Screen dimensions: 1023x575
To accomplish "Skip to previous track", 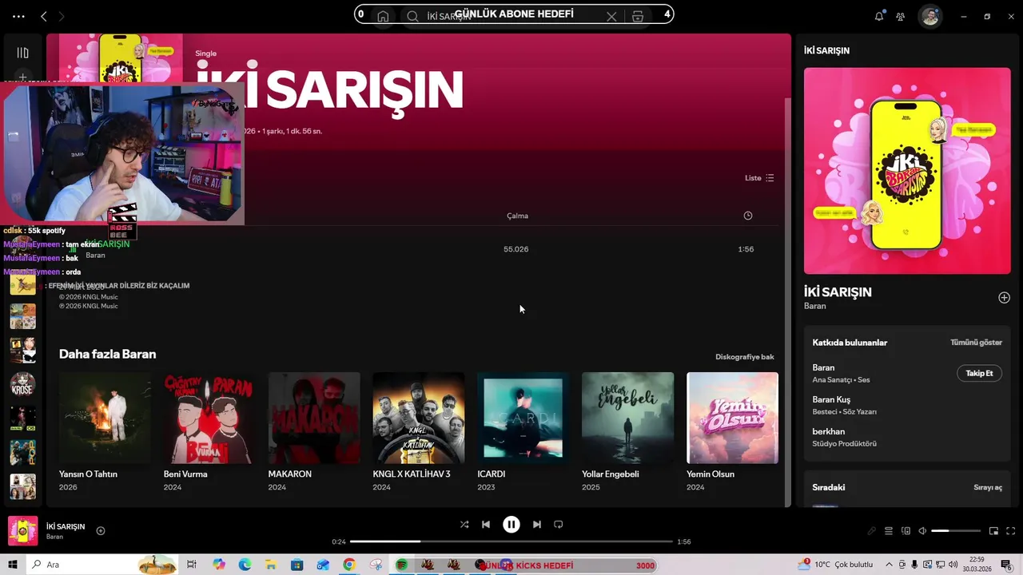I will pyautogui.click(x=486, y=525).
